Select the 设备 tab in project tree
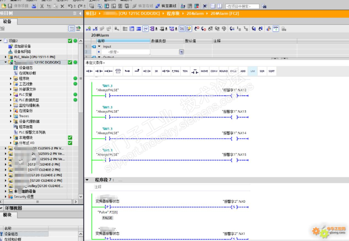 7,21
